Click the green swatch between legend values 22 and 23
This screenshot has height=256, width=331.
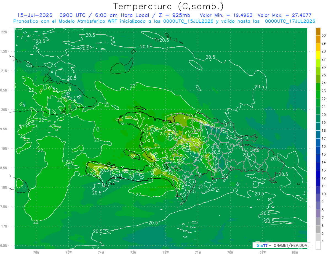[318, 95]
